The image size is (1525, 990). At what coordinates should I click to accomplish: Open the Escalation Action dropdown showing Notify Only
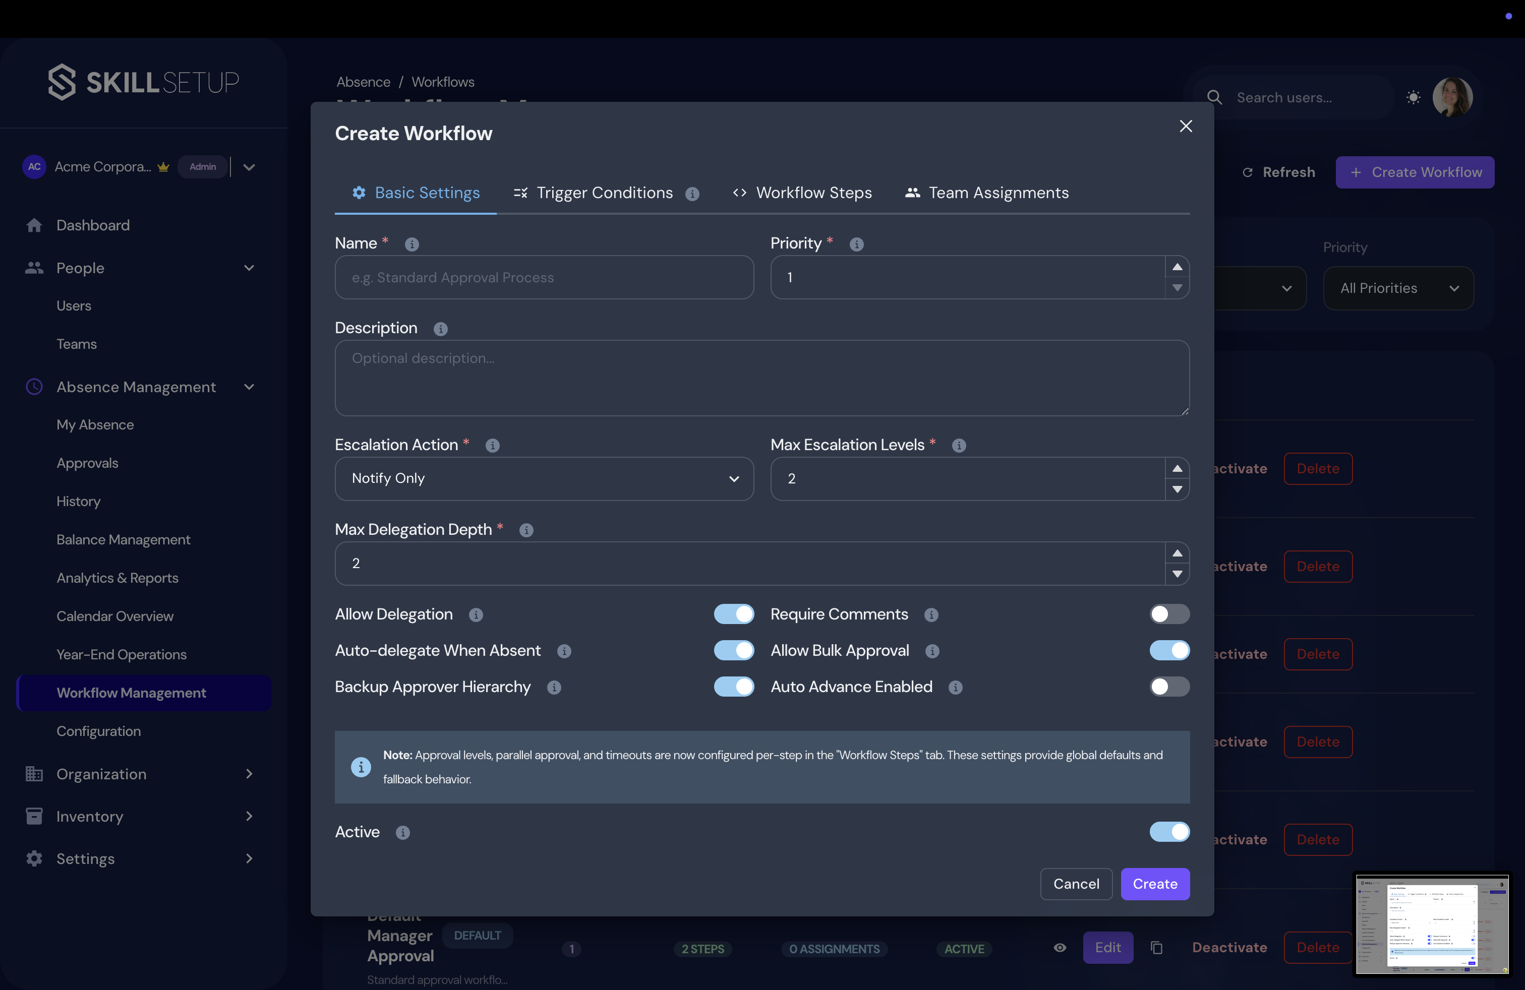[x=543, y=478]
